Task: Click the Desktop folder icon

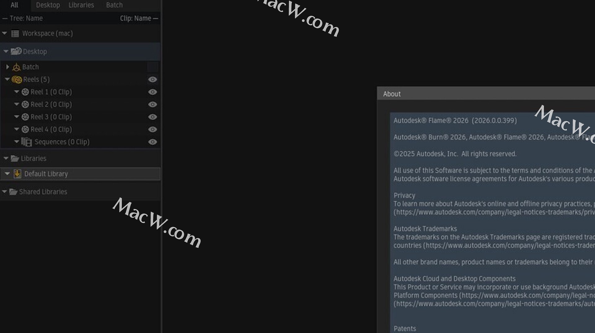Action: coord(16,51)
